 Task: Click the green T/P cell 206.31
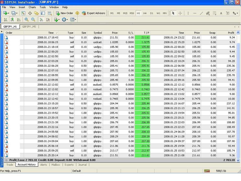click(142, 61)
